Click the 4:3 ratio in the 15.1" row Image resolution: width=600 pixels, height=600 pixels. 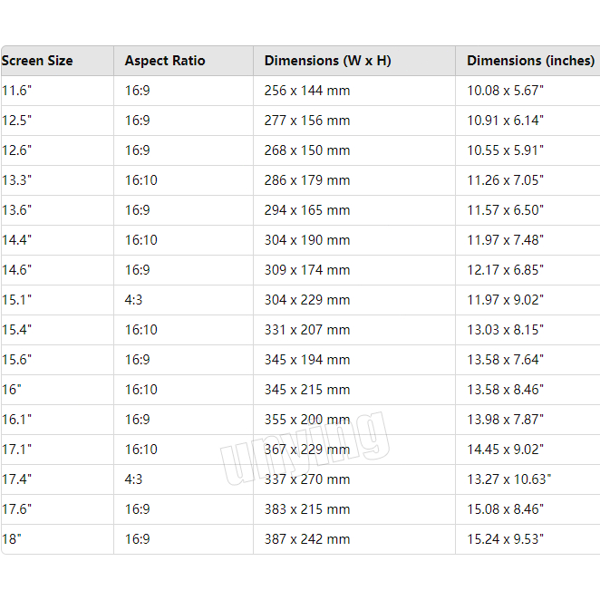coord(134,300)
